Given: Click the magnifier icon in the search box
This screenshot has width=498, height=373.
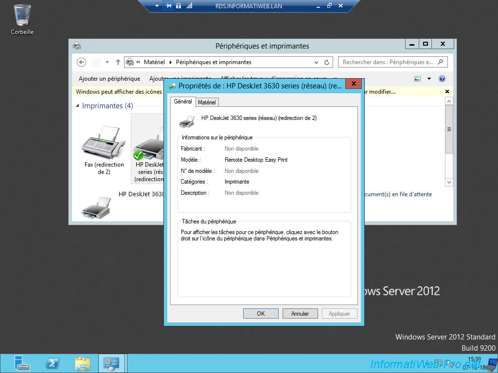Looking at the screenshot, I should pyautogui.click(x=441, y=62).
